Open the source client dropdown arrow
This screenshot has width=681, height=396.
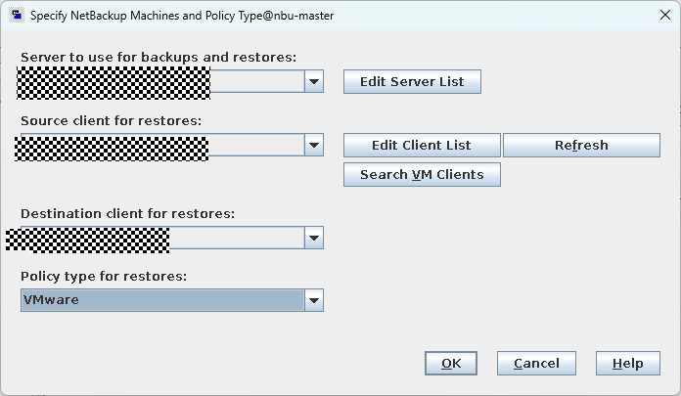pos(313,146)
